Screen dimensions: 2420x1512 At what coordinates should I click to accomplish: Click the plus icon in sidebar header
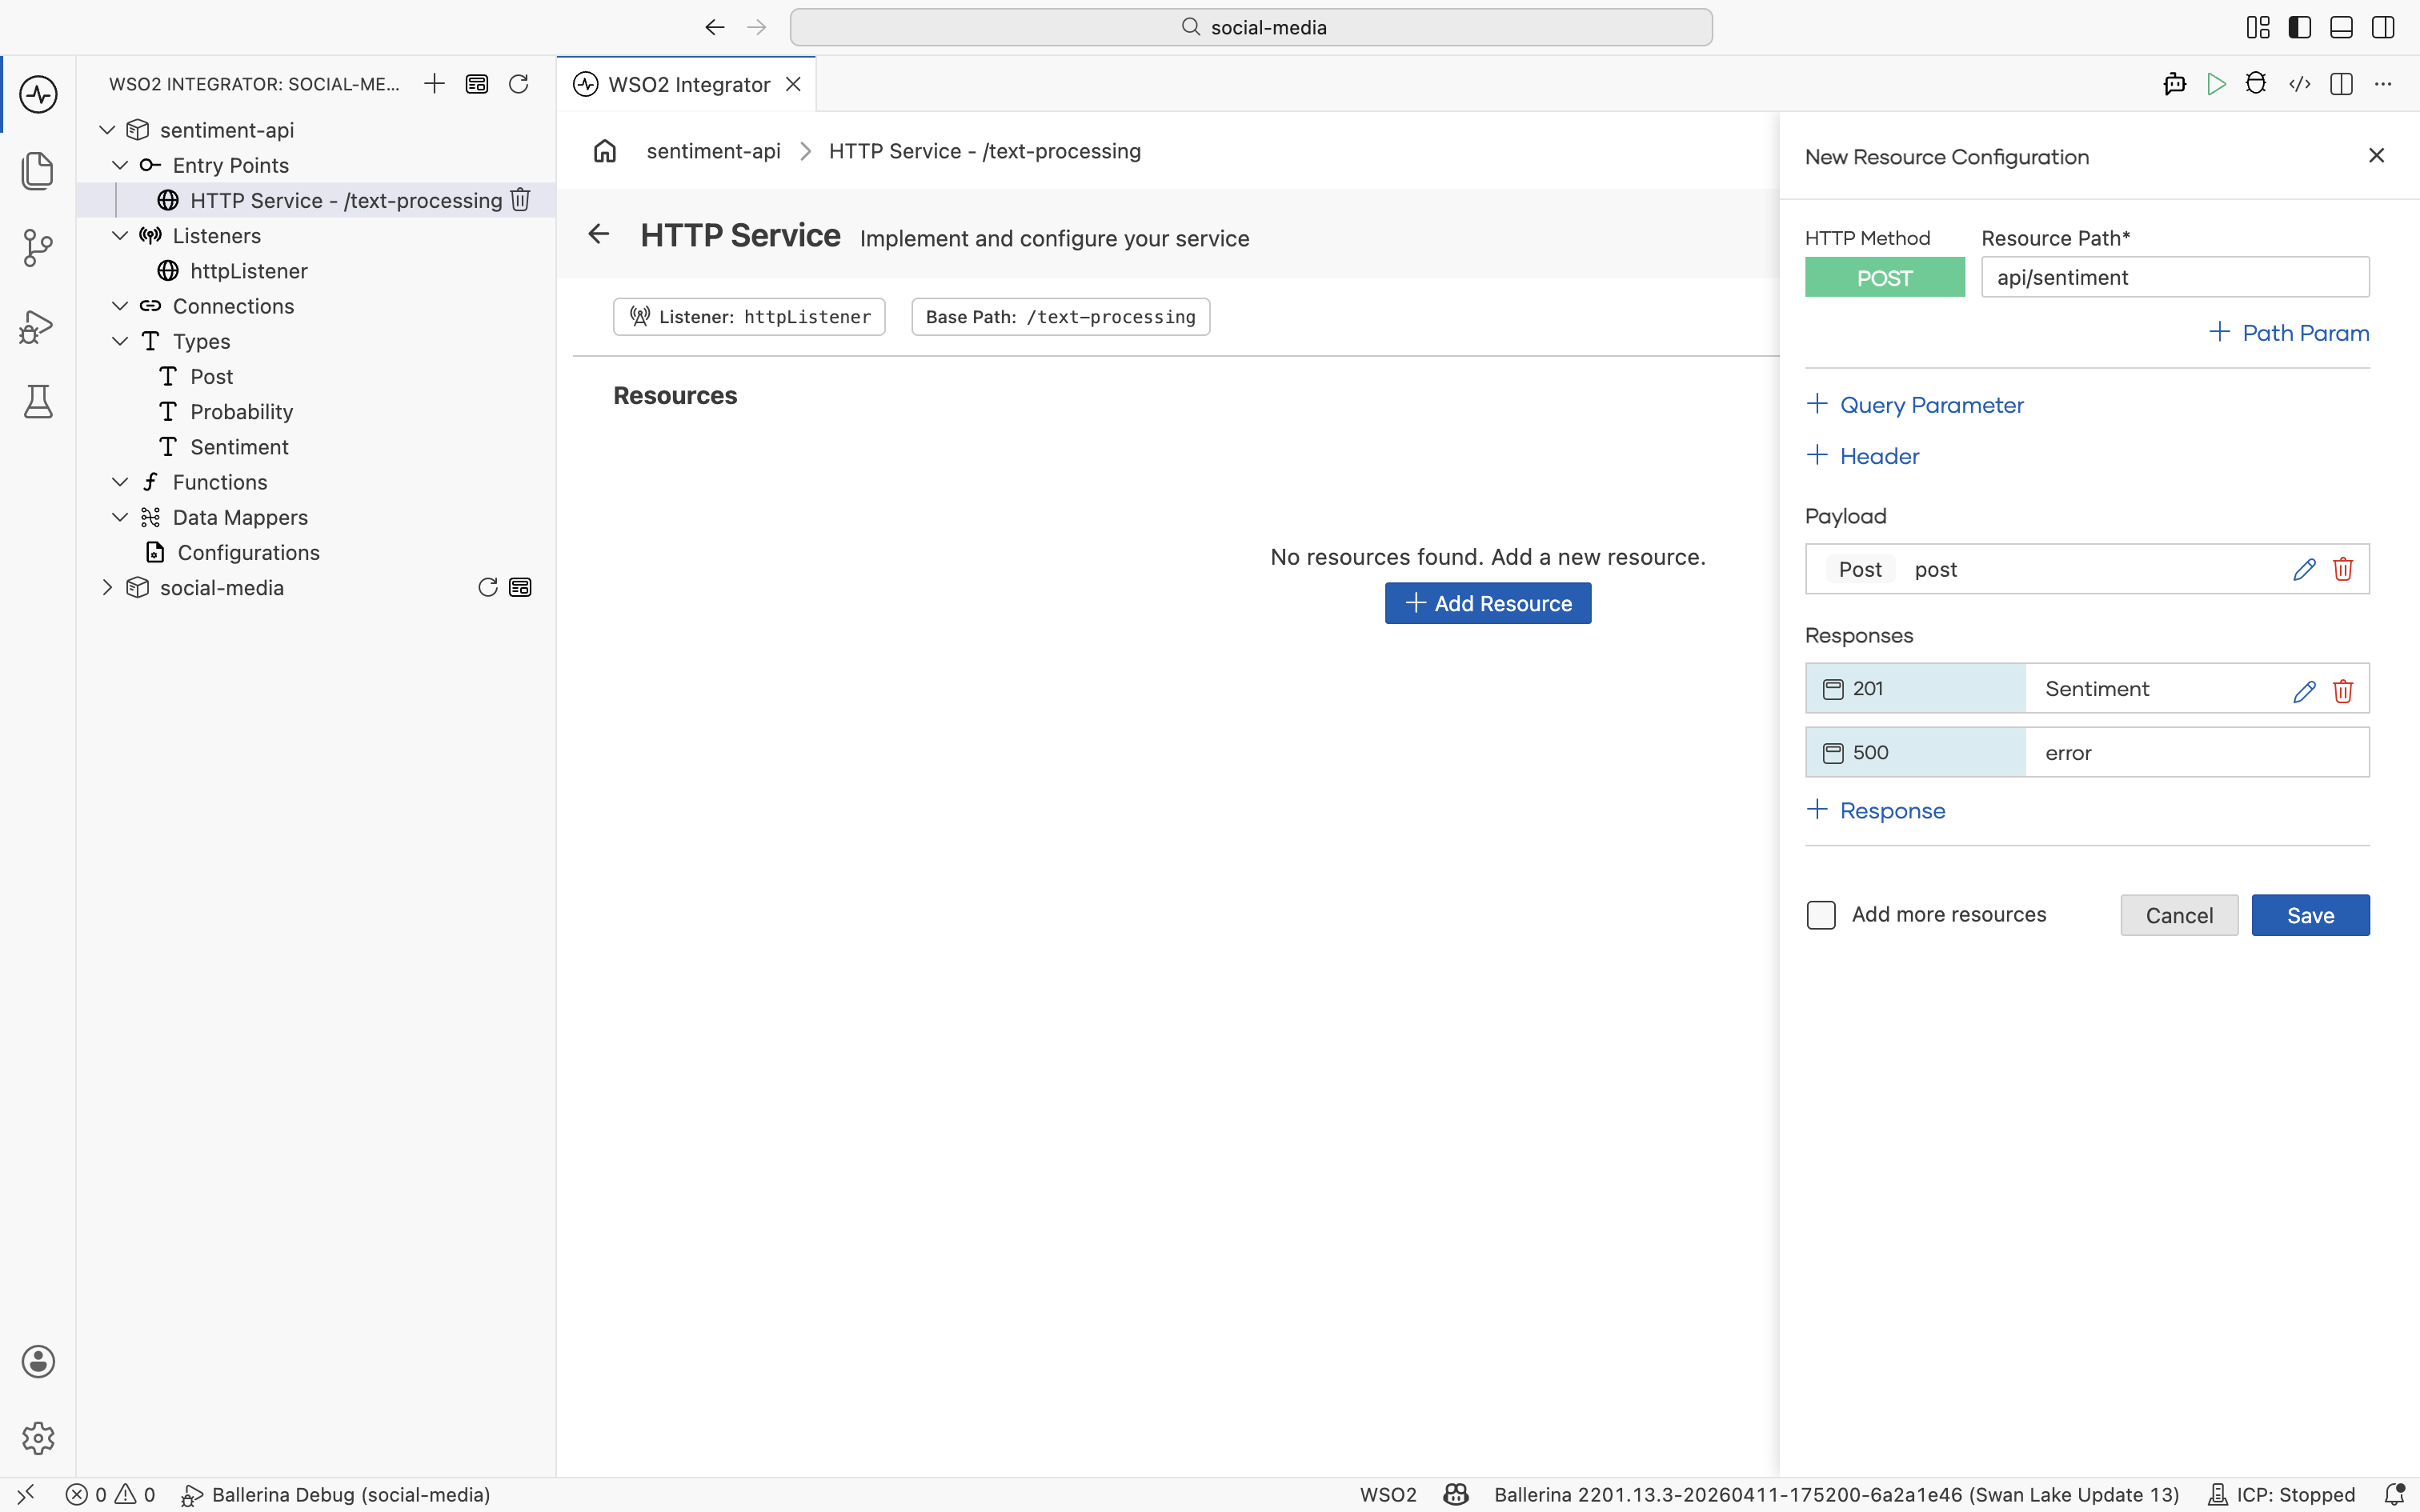(434, 84)
